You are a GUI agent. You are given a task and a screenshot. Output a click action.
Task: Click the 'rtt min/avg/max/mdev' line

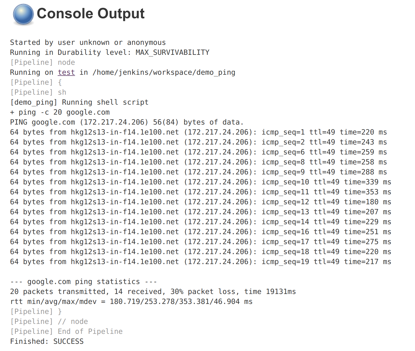tap(131, 302)
